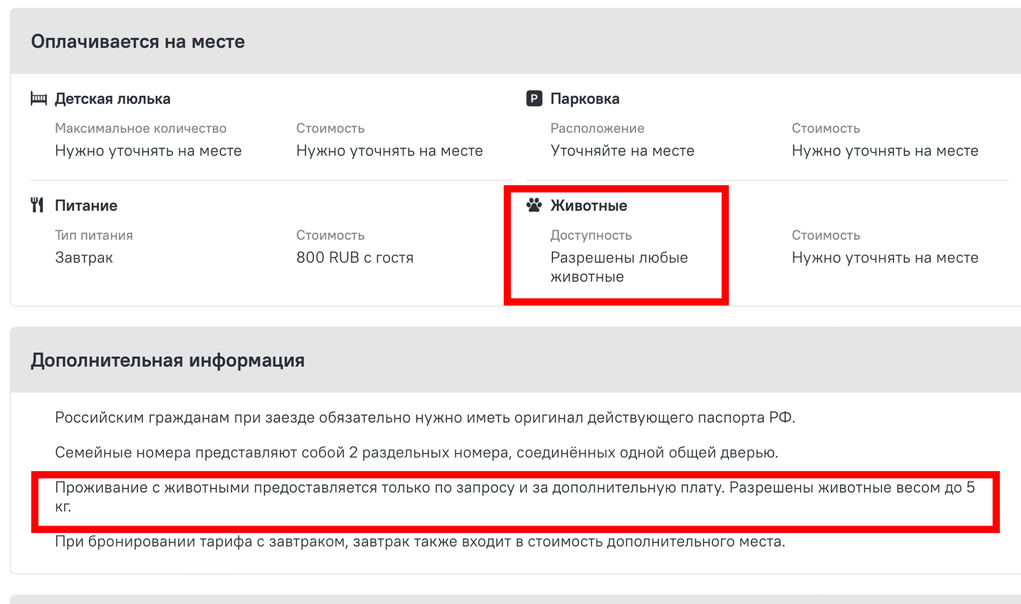Click the Проживание с животными policy sentence
The image size is (1021, 604).
515,497
